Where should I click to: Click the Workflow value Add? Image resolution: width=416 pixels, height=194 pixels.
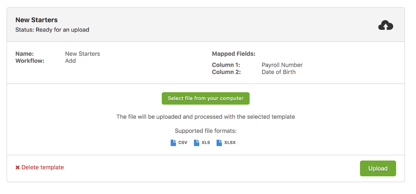[70, 61]
